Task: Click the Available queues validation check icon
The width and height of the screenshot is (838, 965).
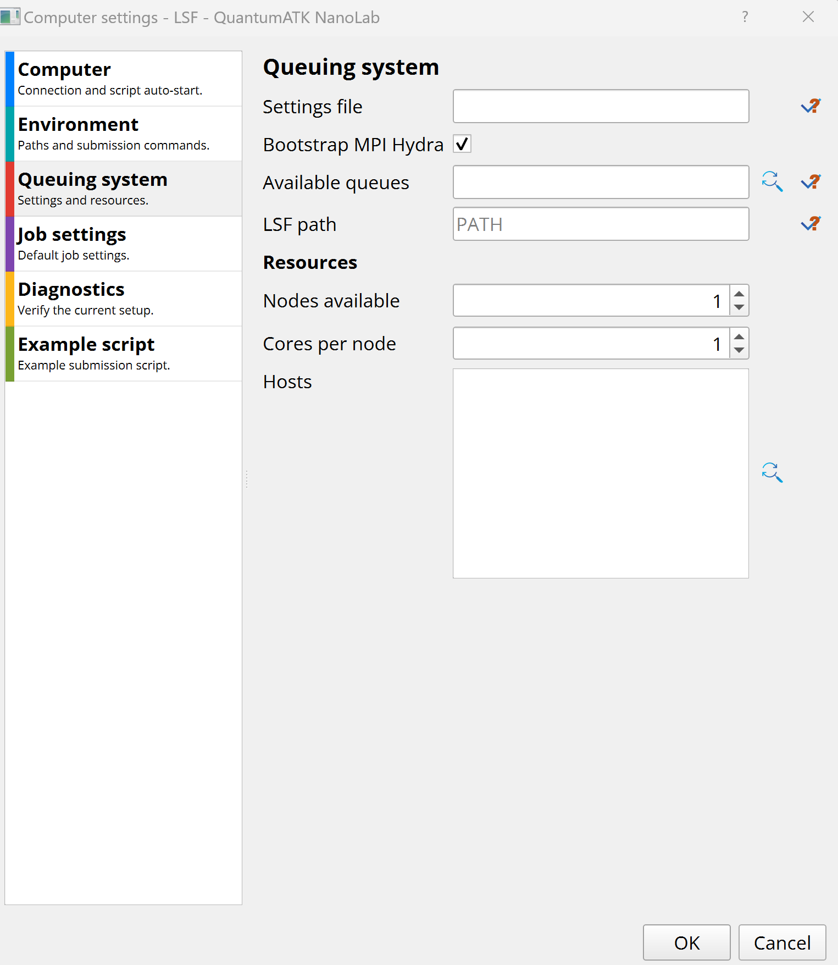Action: [x=811, y=181]
